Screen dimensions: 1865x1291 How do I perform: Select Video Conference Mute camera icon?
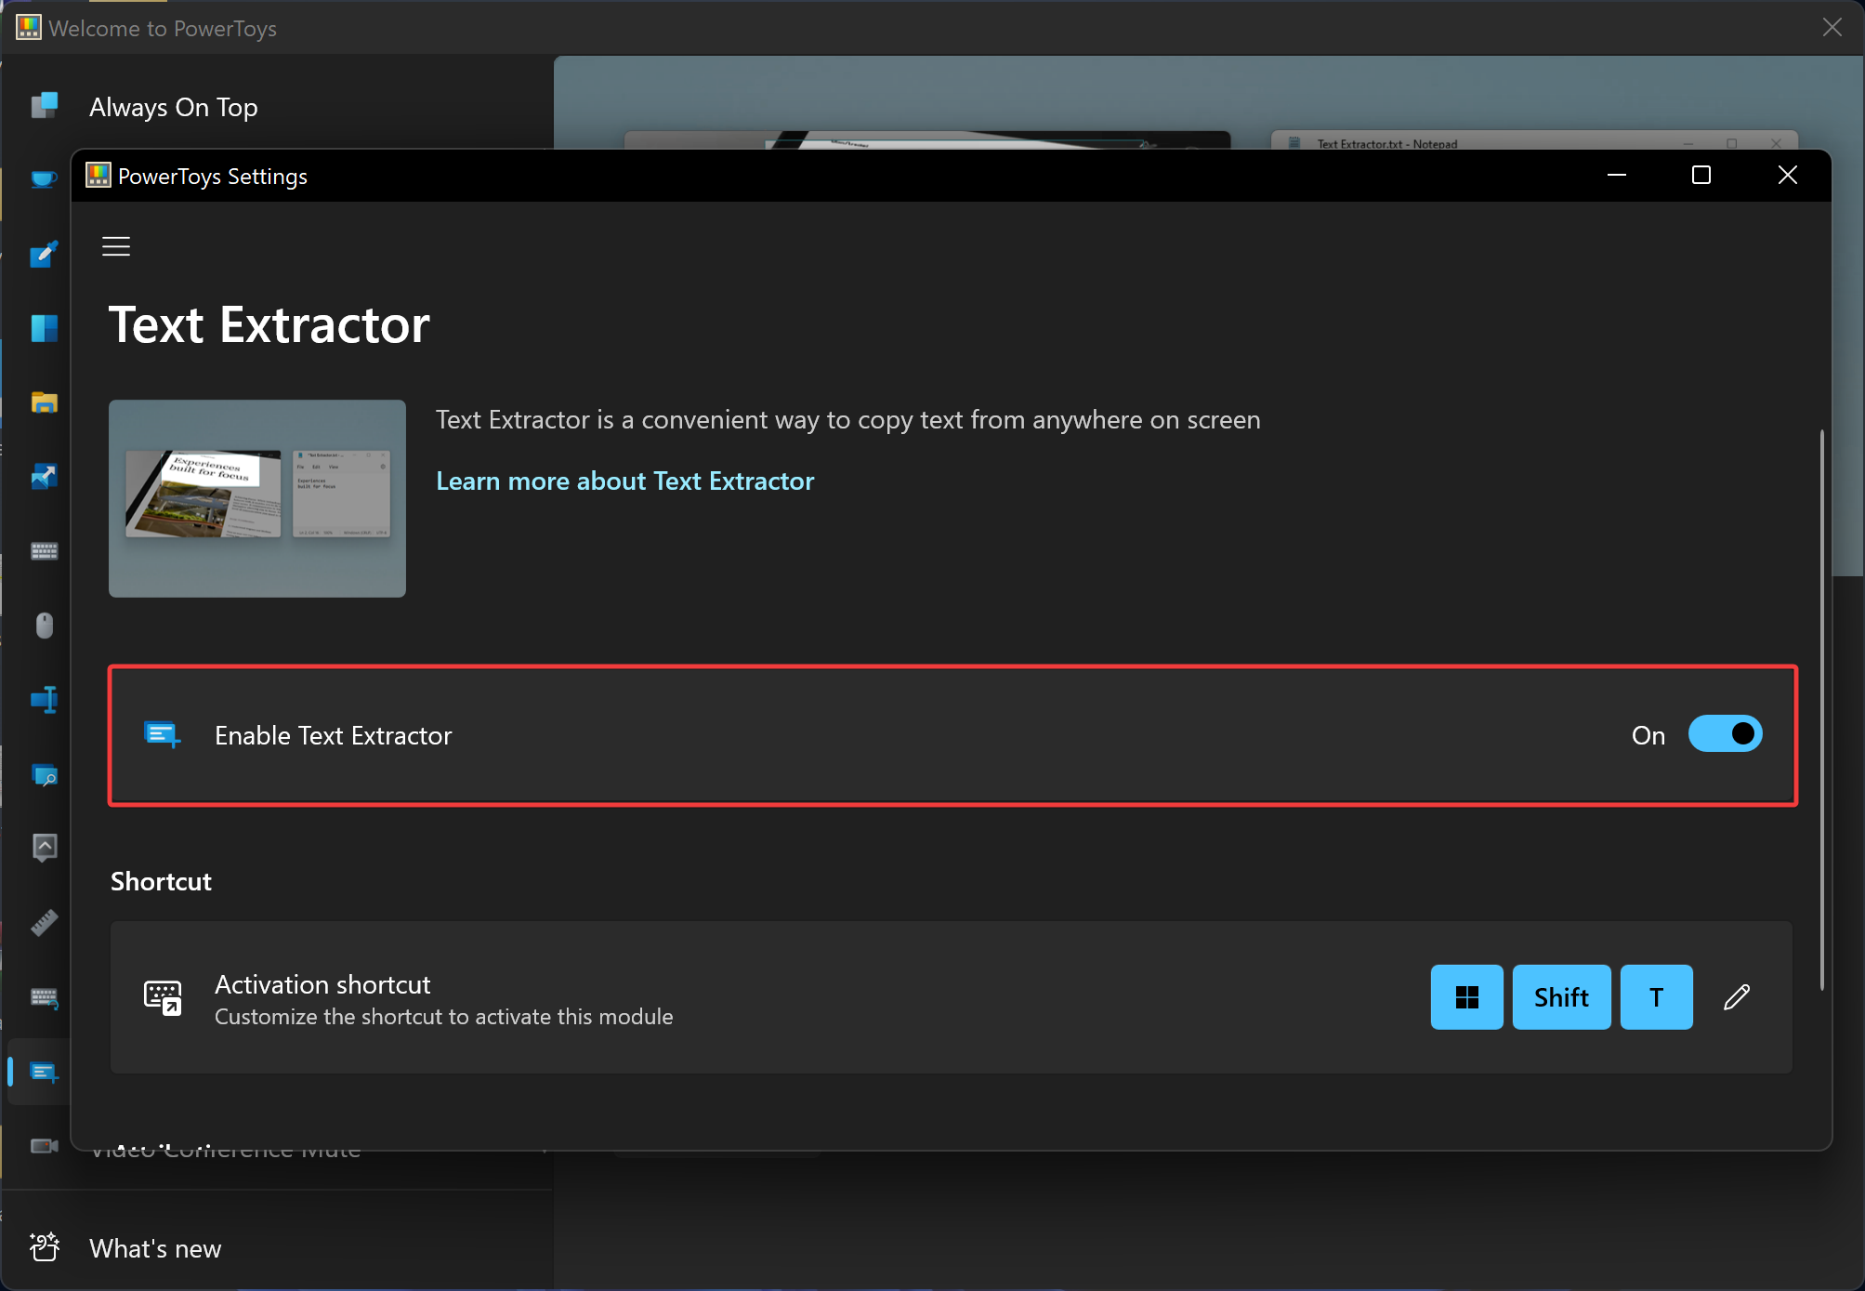point(44,1145)
